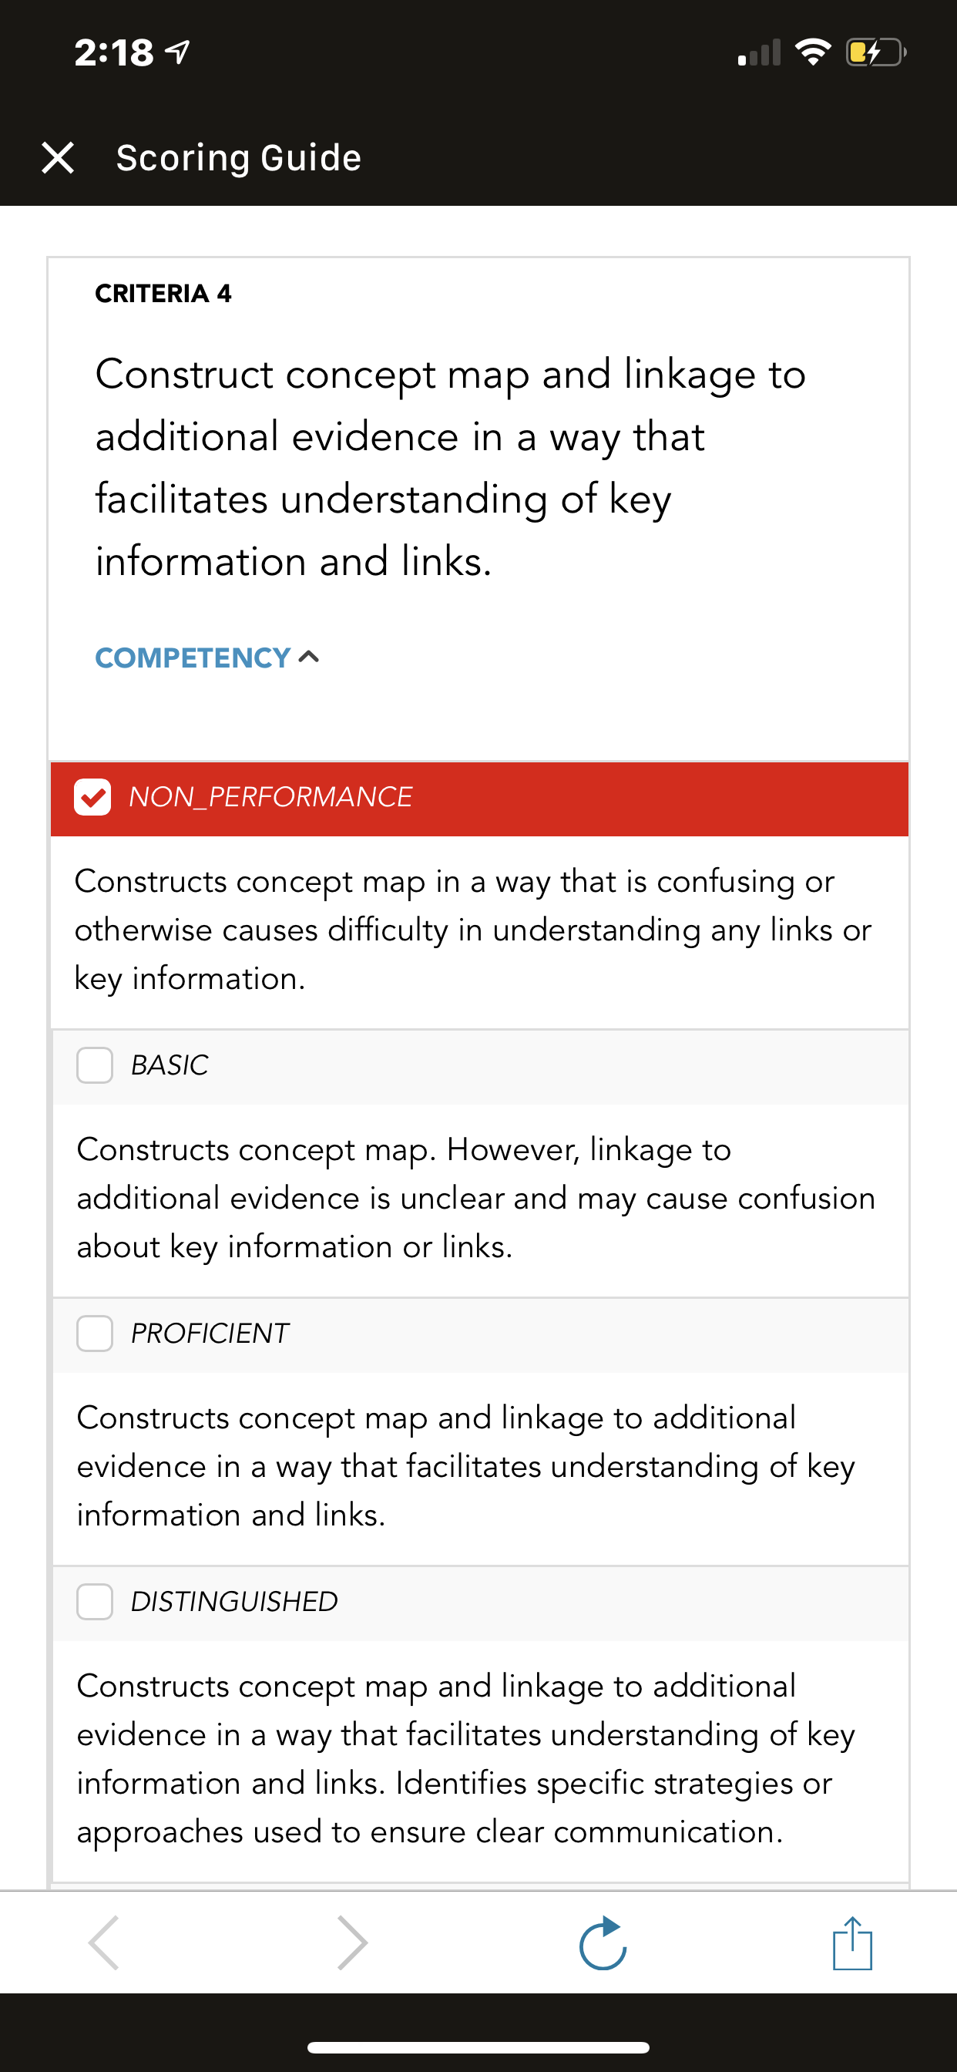Close the Scoring Guide with X icon

(x=58, y=158)
